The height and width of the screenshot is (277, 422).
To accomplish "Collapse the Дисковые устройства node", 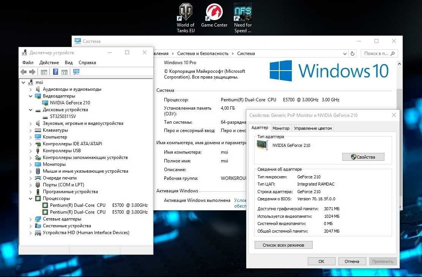I will pyautogui.click(x=31, y=110).
